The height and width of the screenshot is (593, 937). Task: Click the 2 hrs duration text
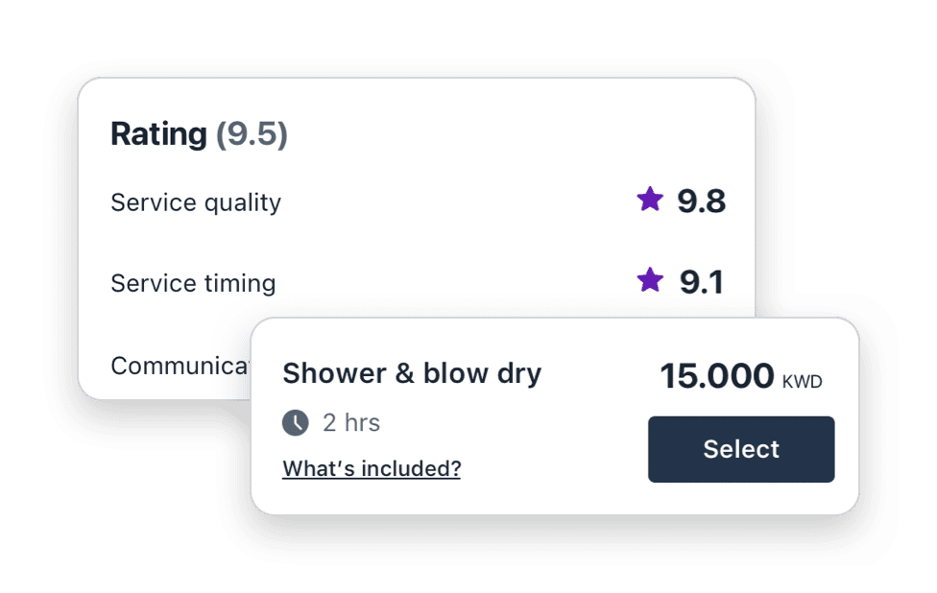click(x=351, y=422)
